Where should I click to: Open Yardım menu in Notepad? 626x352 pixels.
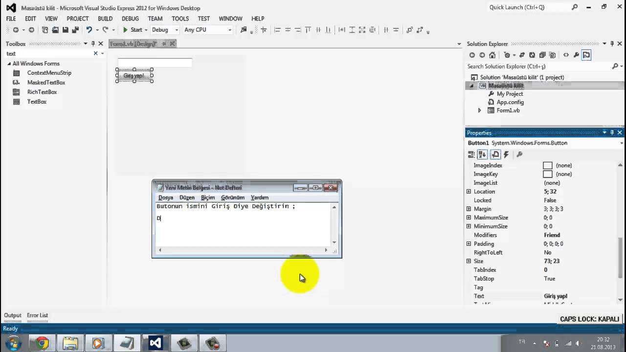click(x=260, y=198)
